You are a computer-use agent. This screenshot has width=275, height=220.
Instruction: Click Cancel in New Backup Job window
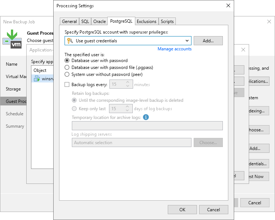[255, 203]
